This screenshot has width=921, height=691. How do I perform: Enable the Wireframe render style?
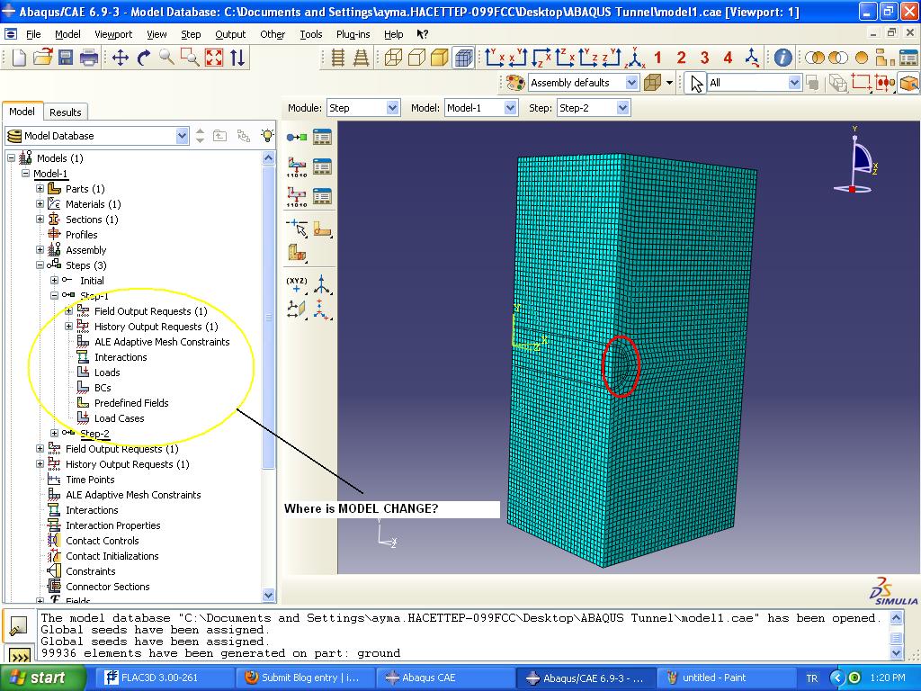pyautogui.click(x=393, y=58)
